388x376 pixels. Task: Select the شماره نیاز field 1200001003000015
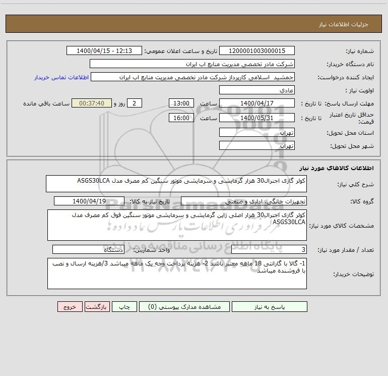point(257,50)
